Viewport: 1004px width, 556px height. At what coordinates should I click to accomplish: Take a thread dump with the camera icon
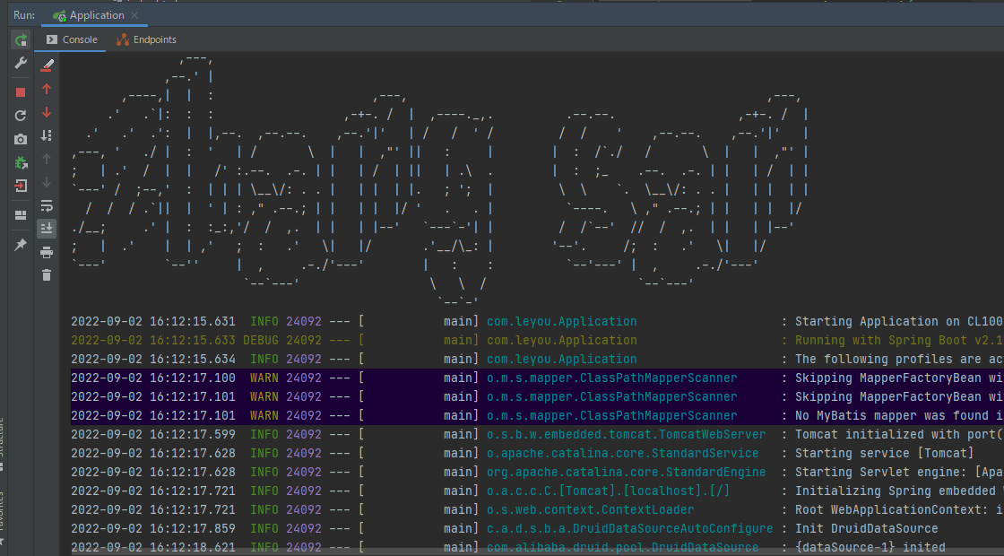[20, 136]
